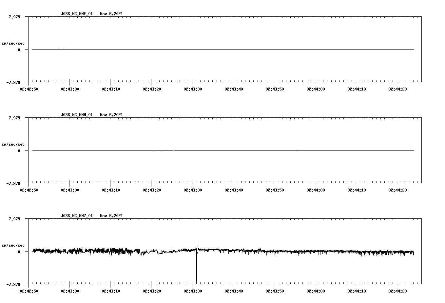Click the J036_NC_HNZ_01 plot title
This screenshot has height=303, width=445.
point(77,216)
